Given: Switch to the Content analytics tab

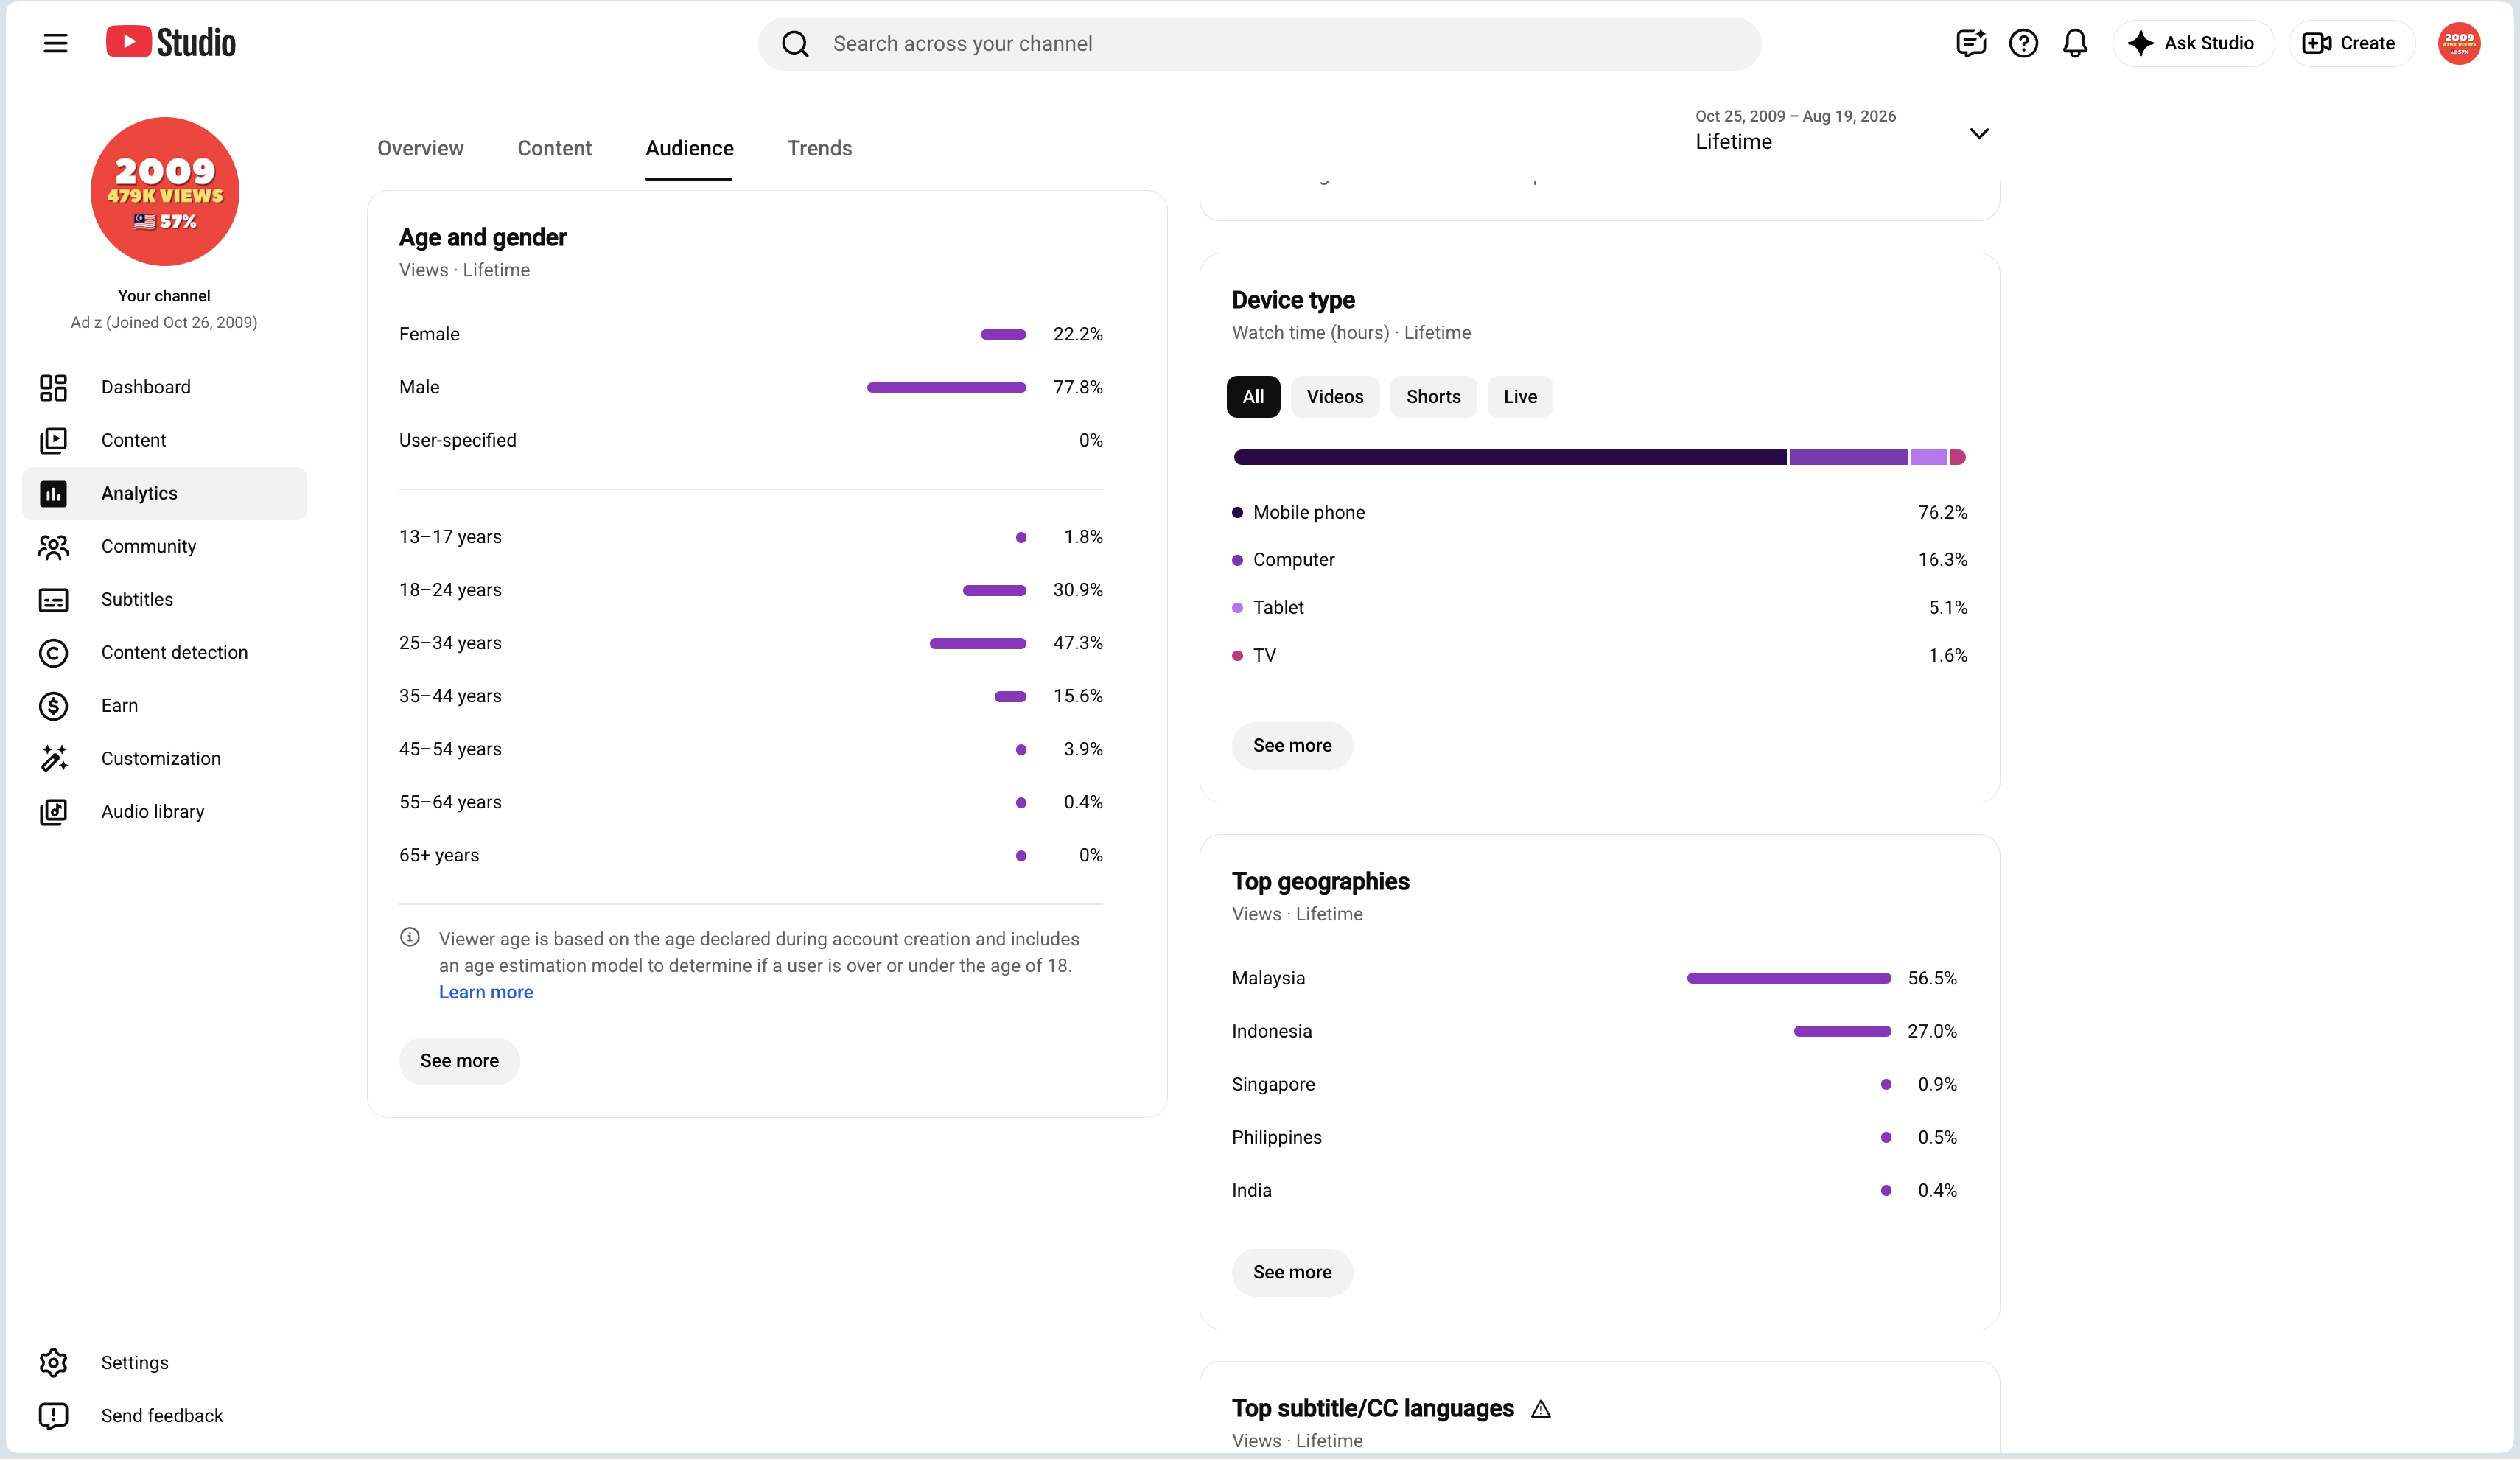Looking at the screenshot, I should (x=554, y=148).
